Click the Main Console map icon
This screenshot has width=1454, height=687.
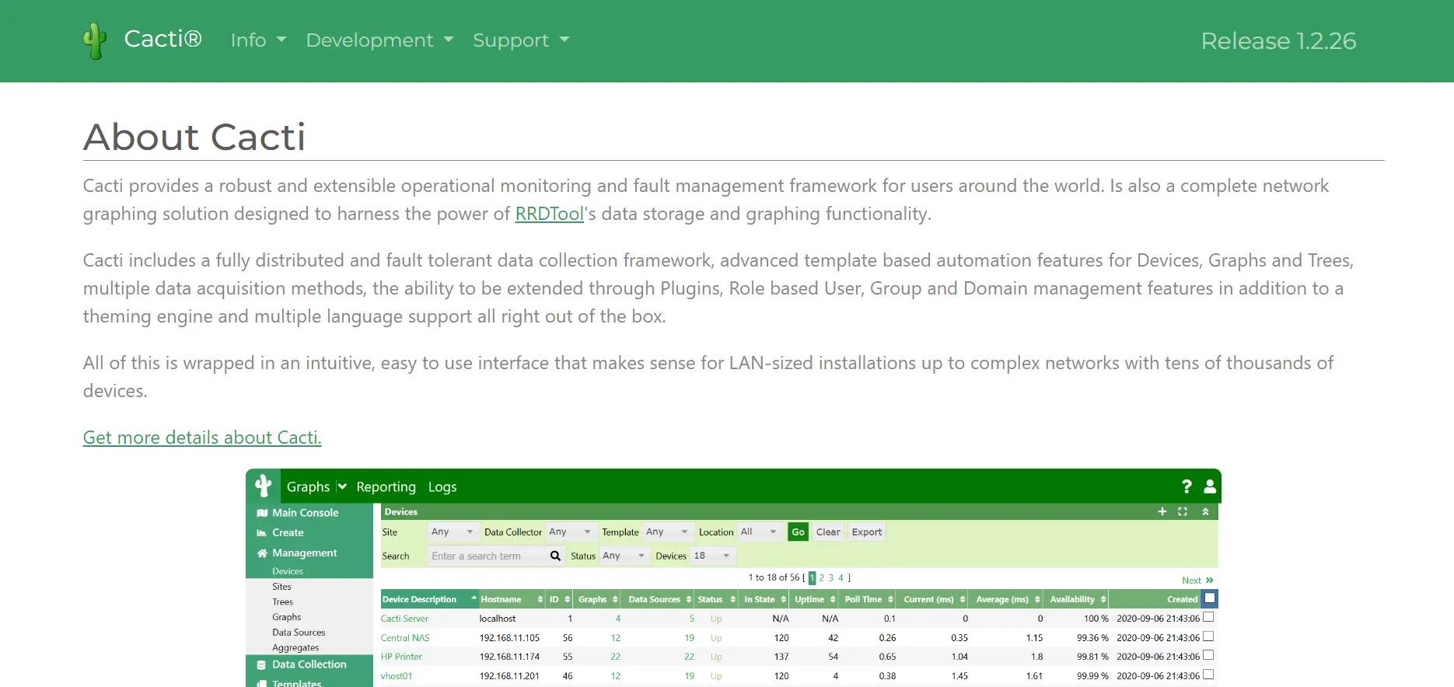pos(262,513)
